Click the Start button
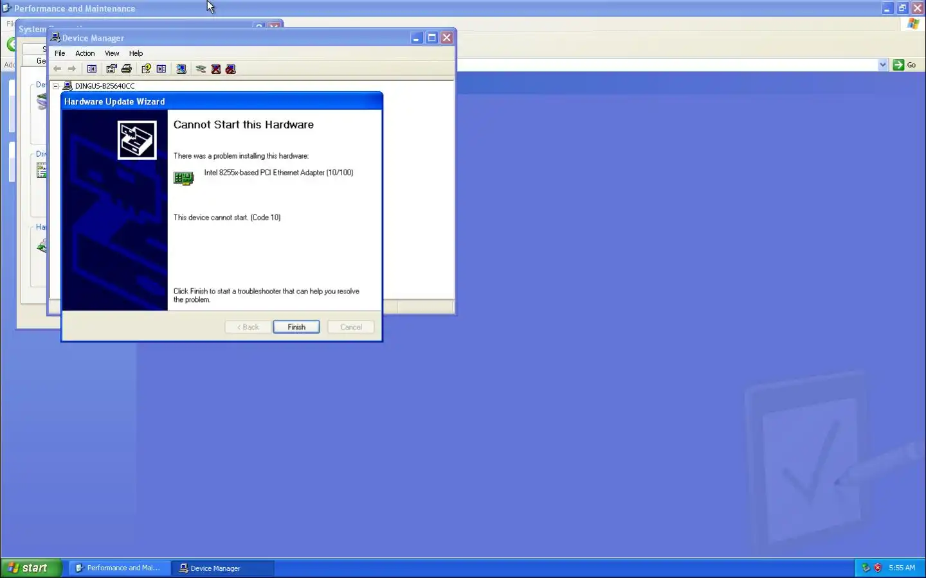This screenshot has height=578, width=926. click(x=31, y=568)
